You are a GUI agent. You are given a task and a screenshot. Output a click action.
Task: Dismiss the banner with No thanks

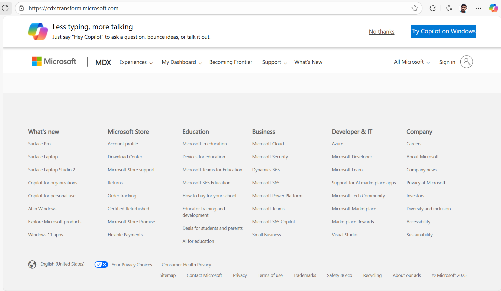coord(382,31)
